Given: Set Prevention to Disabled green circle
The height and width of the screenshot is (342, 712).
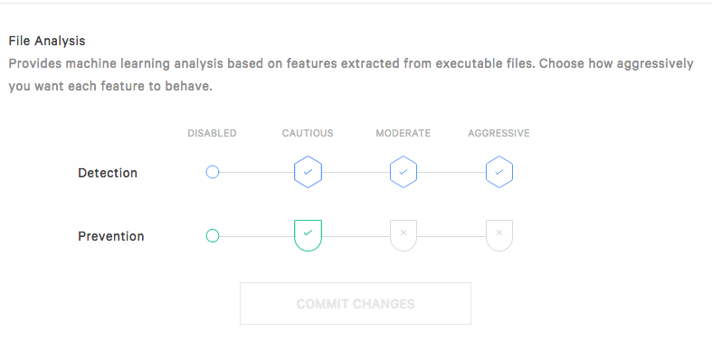Looking at the screenshot, I should (213, 236).
